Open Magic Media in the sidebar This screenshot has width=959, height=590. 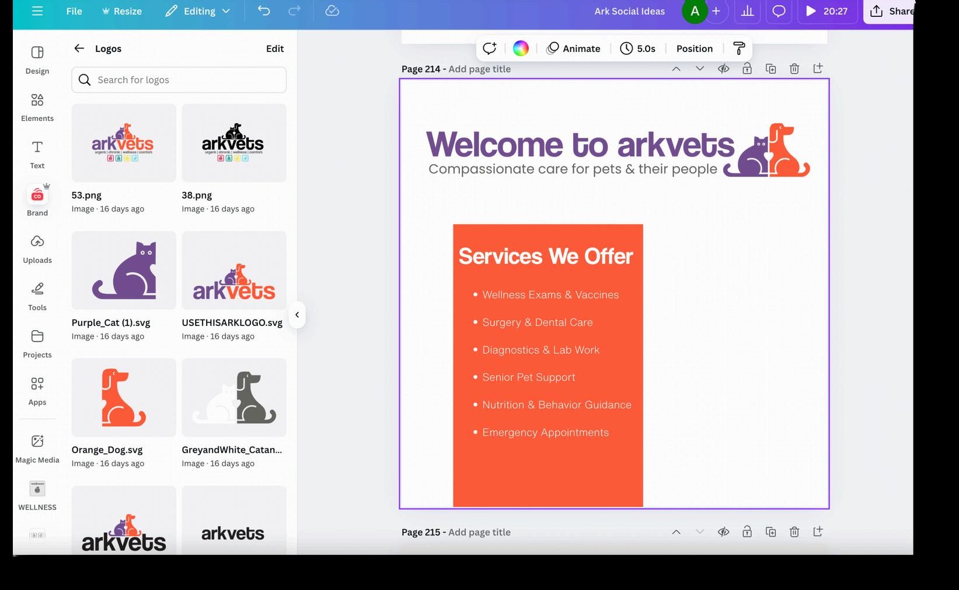click(37, 449)
